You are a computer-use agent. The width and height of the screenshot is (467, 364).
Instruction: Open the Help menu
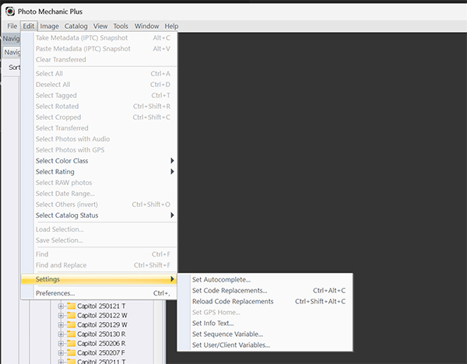(171, 26)
